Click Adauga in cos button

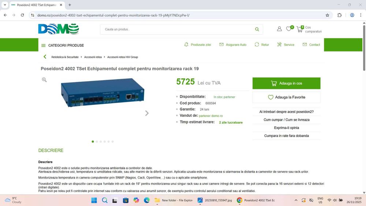[287, 83]
